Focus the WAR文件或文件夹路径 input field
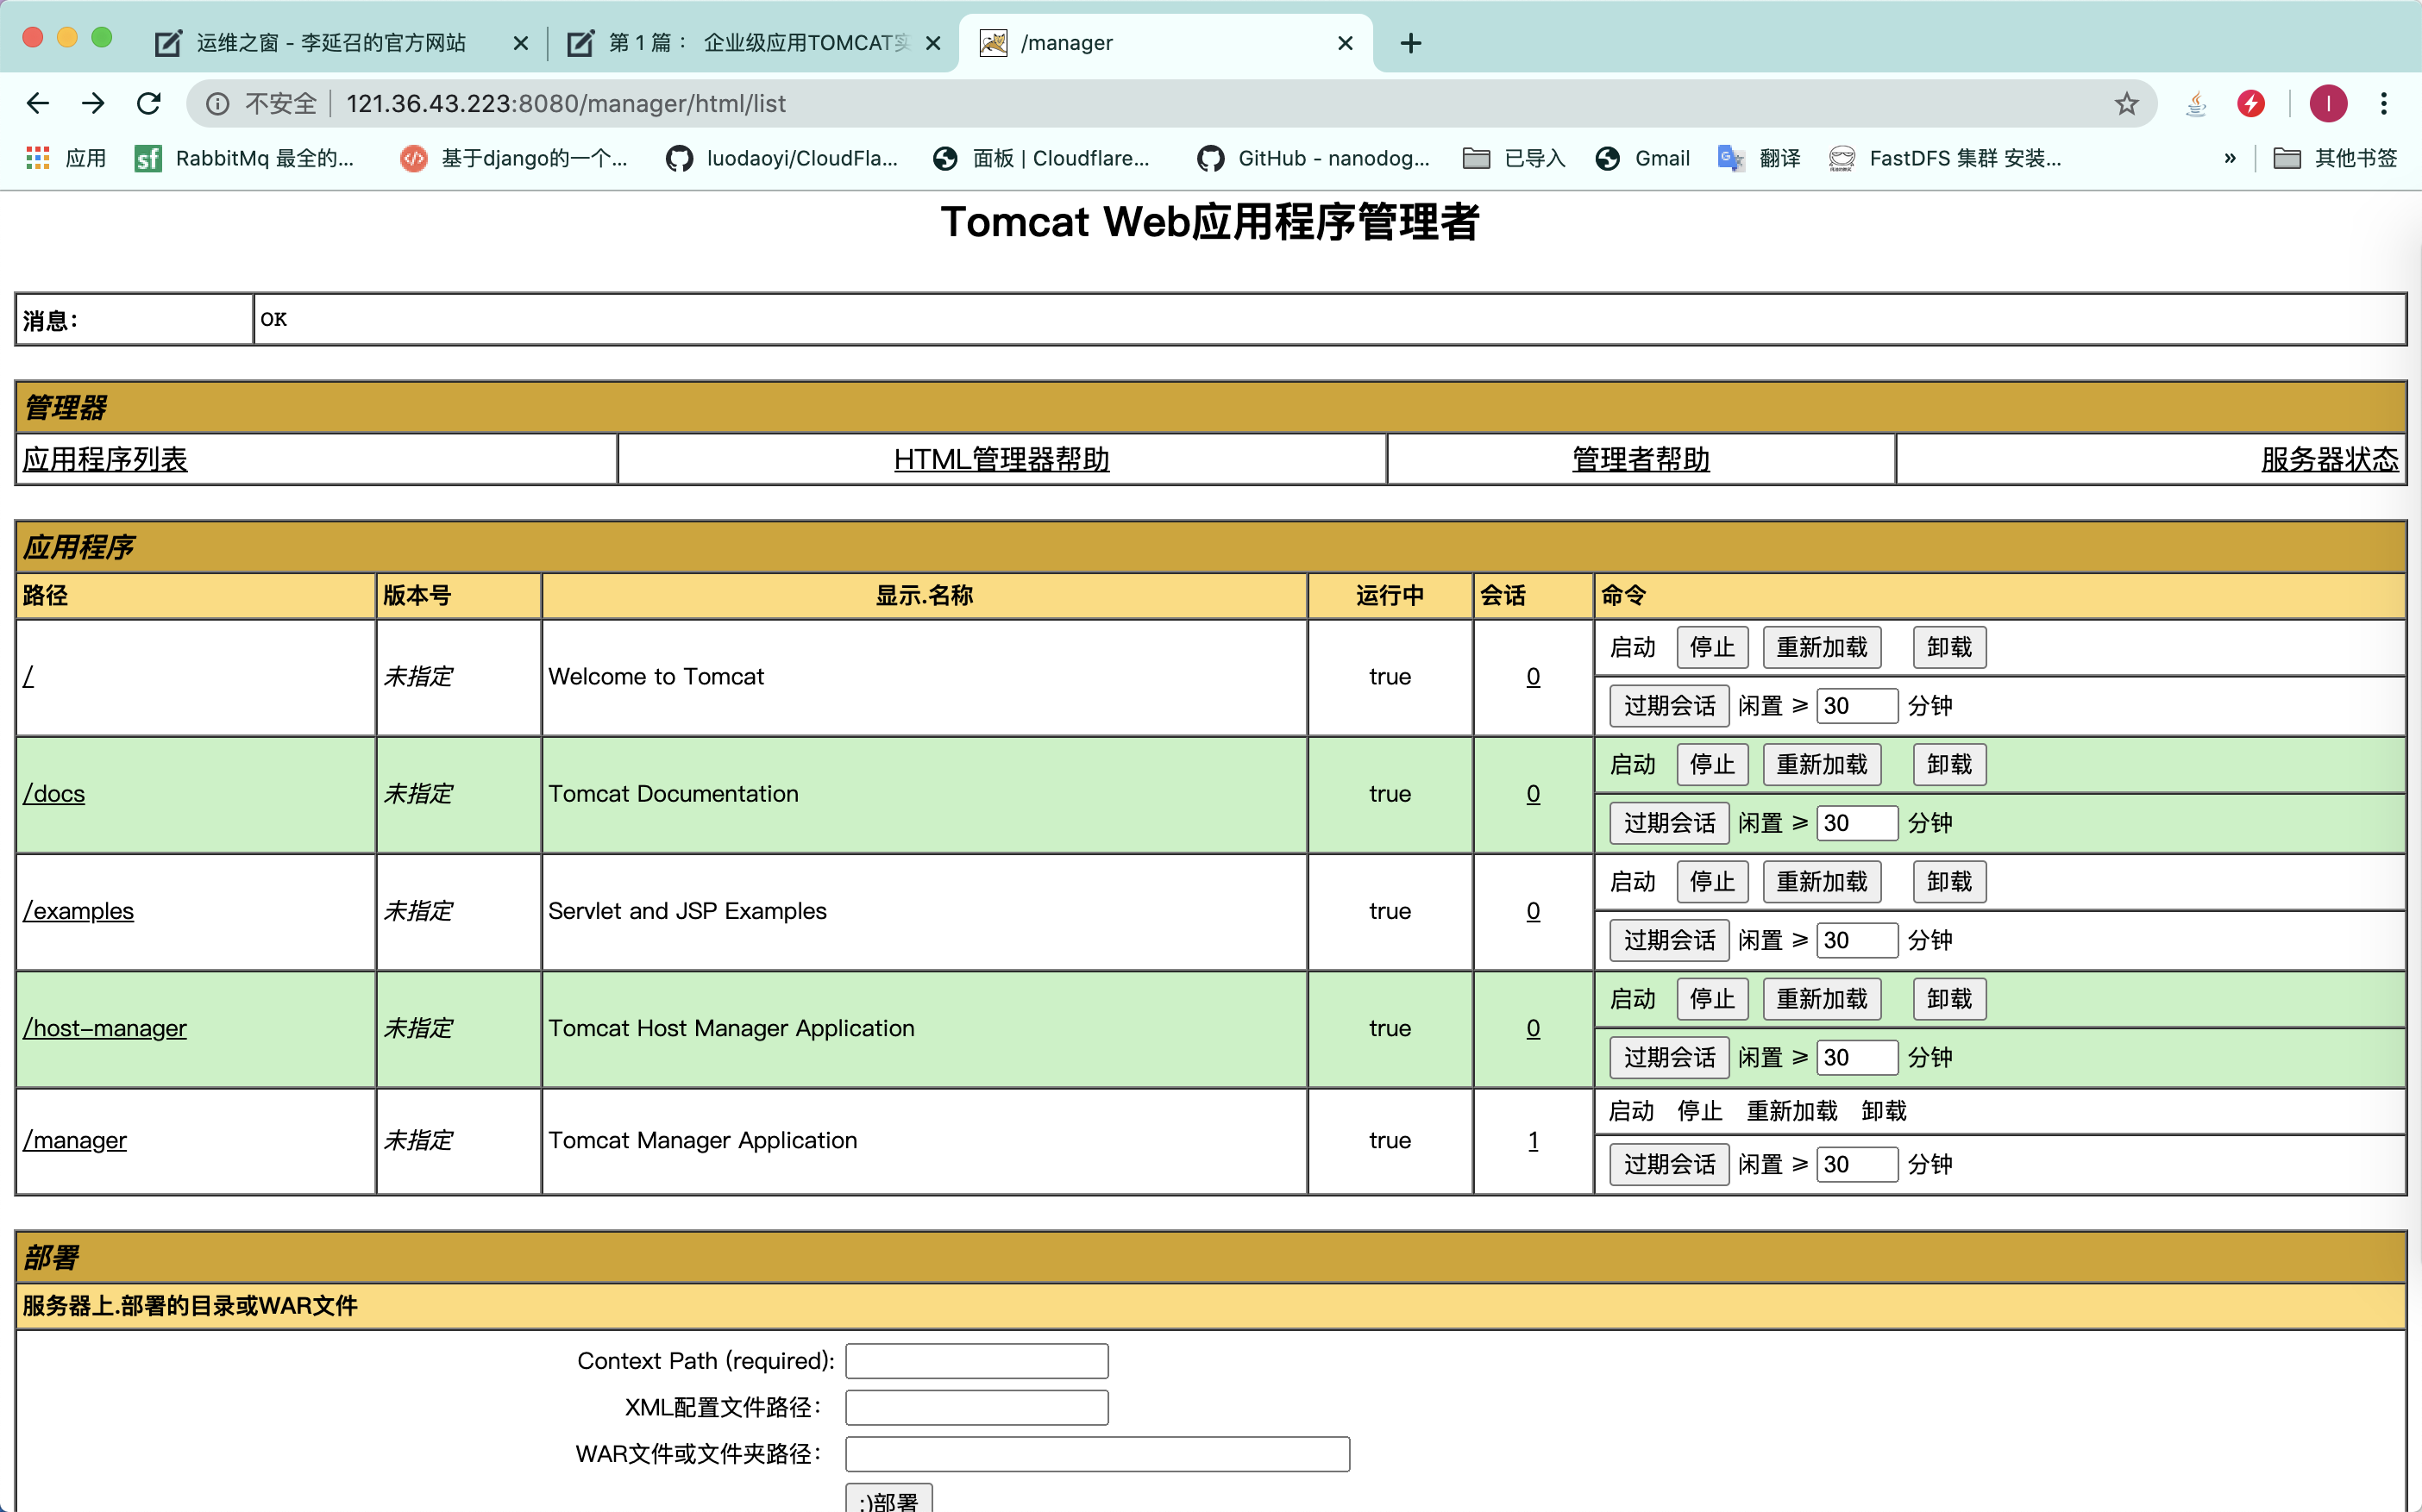 pyautogui.click(x=1097, y=1454)
